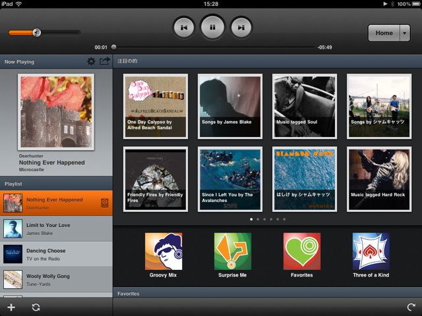Click speaker icon on playing playlist row

[x=105, y=203]
